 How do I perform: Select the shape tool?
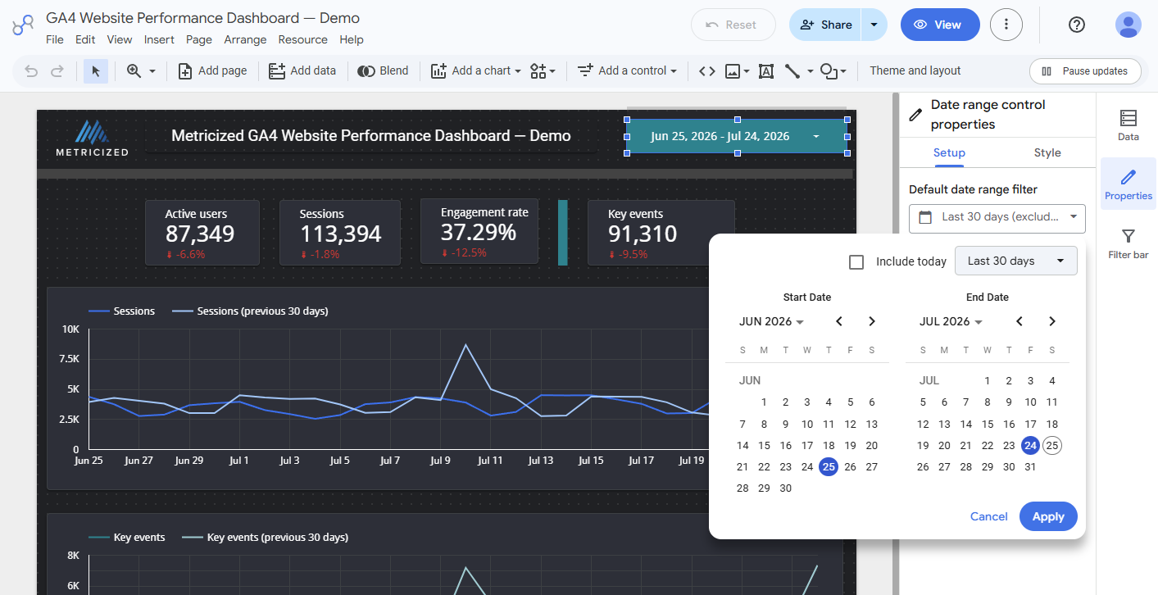833,71
